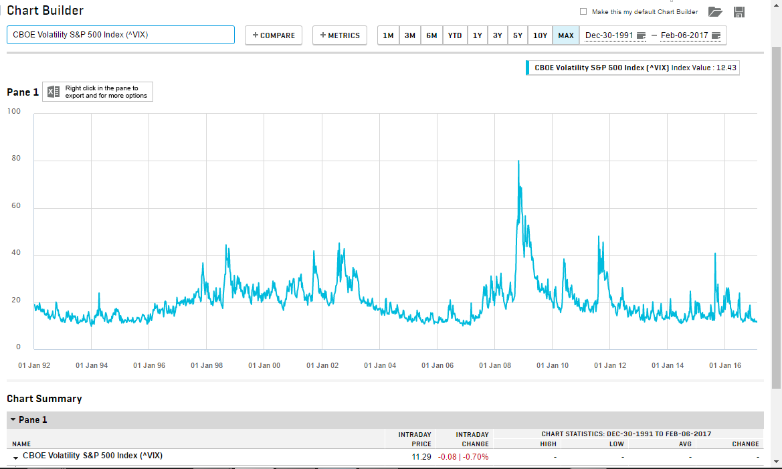Open the start date calendar picker icon
Viewport: 782px width, 469px height.
pos(641,35)
